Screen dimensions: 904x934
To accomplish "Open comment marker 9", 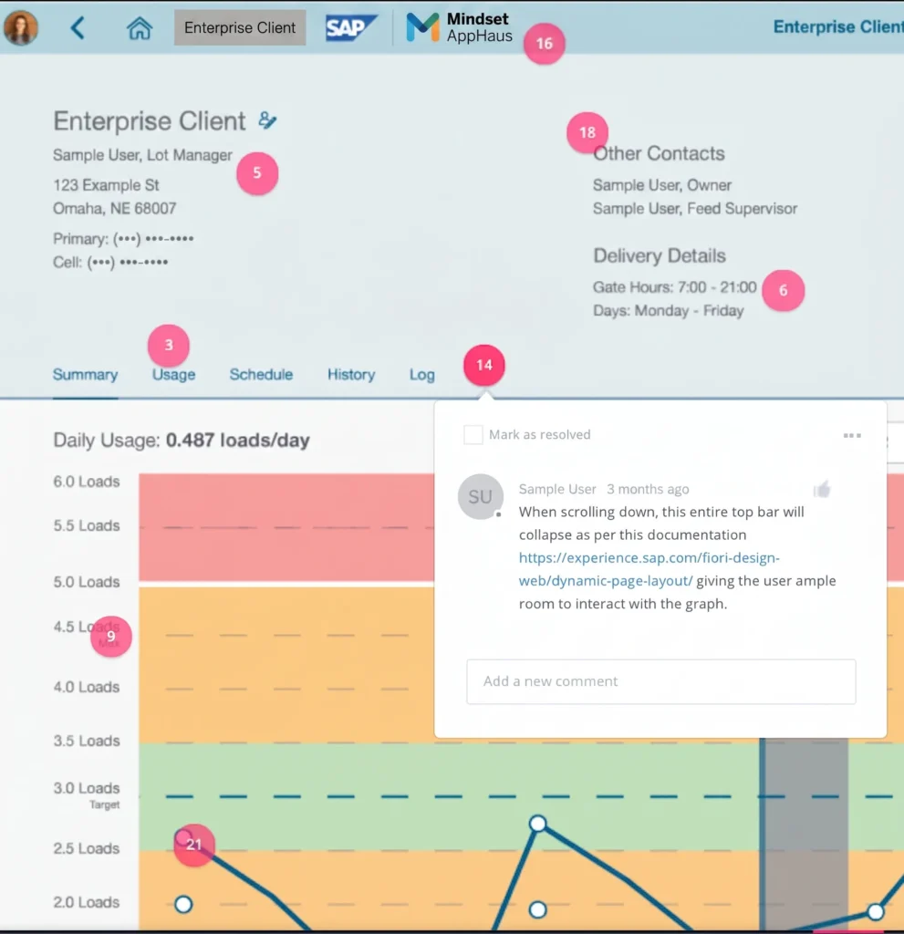I will tap(111, 636).
